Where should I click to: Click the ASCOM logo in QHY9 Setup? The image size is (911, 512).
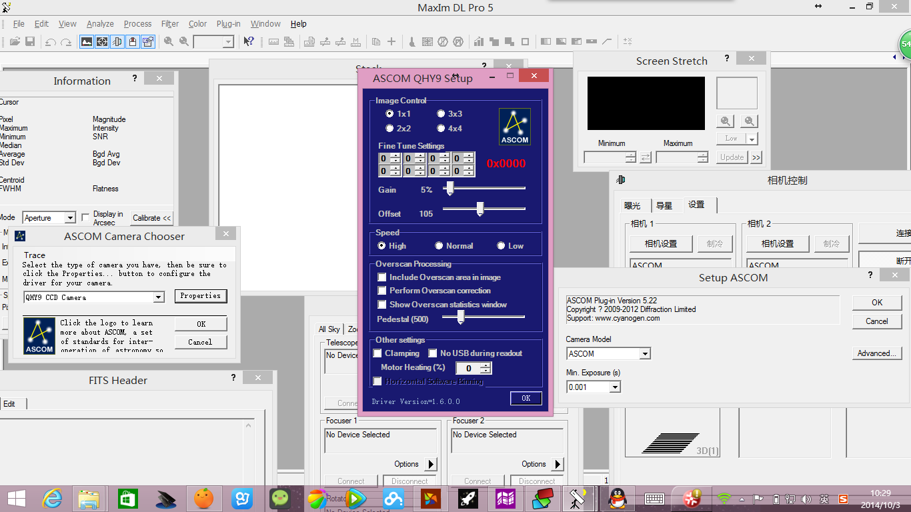tap(515, 127)
